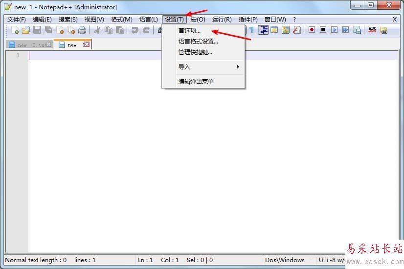The image size is (404, 269).
Task: Stop macro recording with black square icon
Action: pos(323,30)
